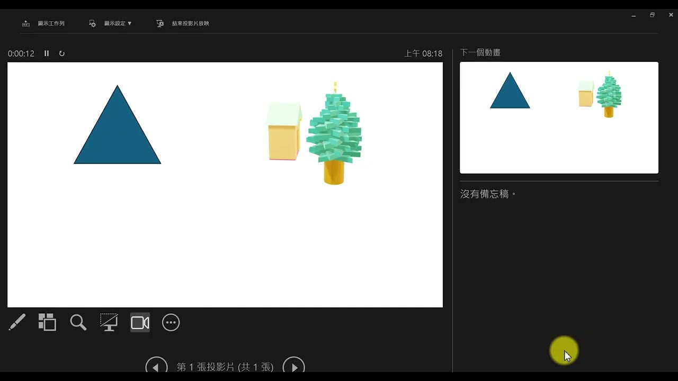Open the see all slides grid view

(x=47, y=322)
